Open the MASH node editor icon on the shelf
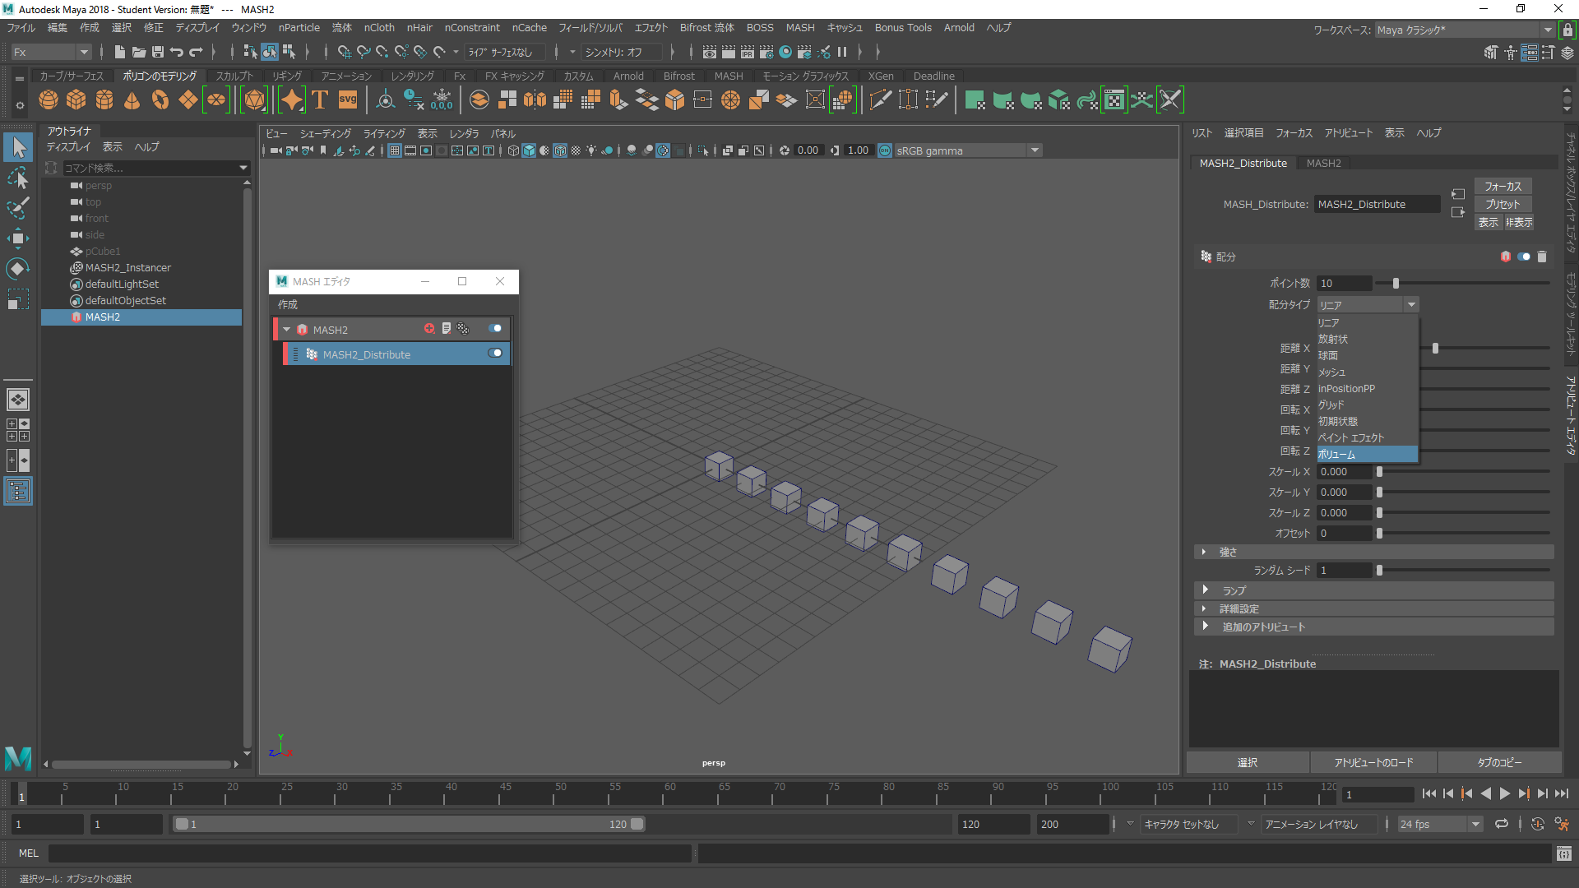 click(1114, 99)
